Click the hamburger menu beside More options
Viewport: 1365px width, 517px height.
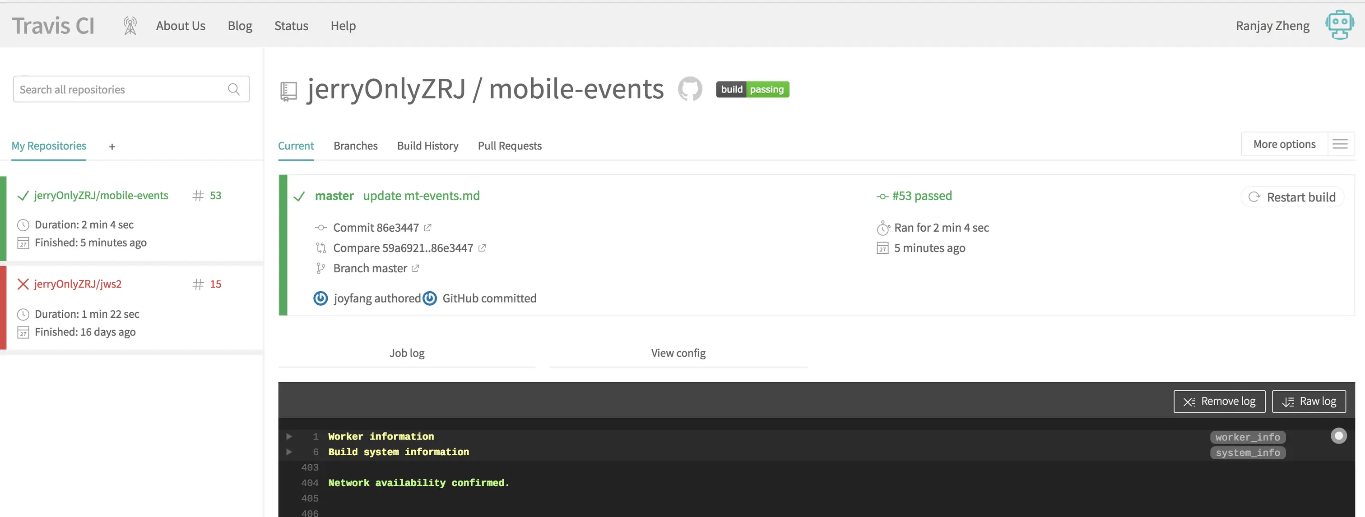click(x=1340, y=144)
